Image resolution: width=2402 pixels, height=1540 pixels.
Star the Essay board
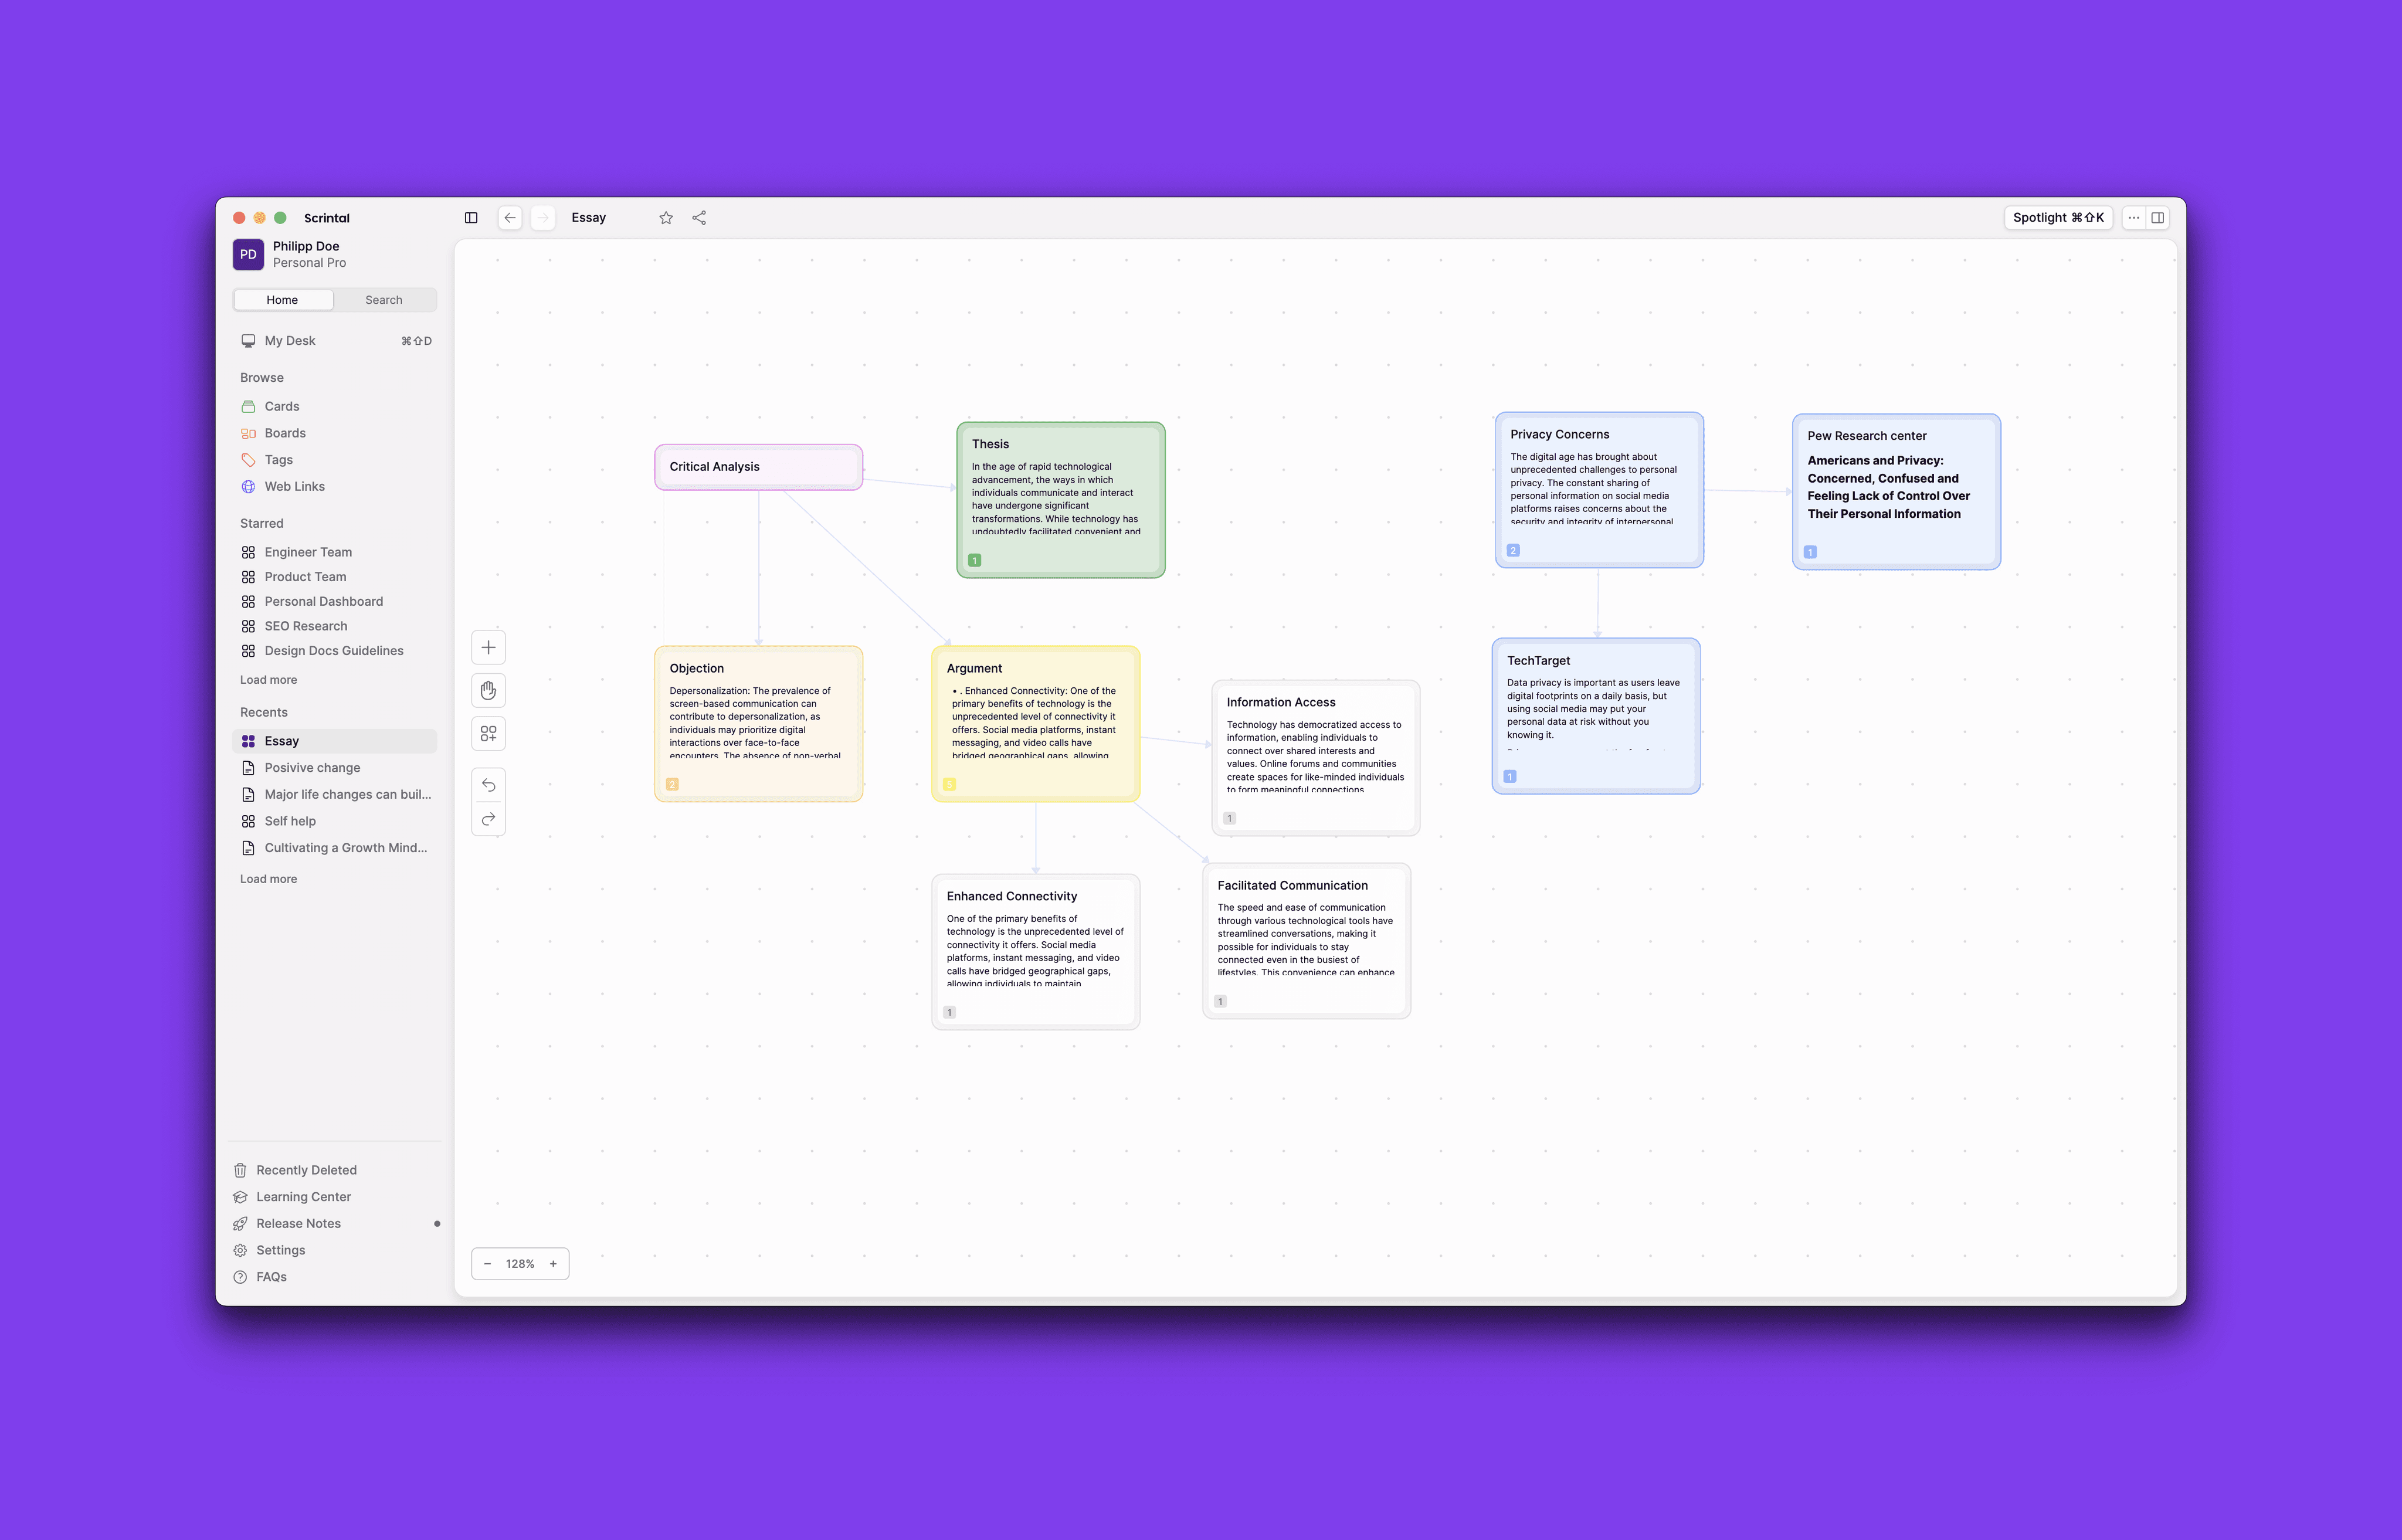[x=666, y=218]
